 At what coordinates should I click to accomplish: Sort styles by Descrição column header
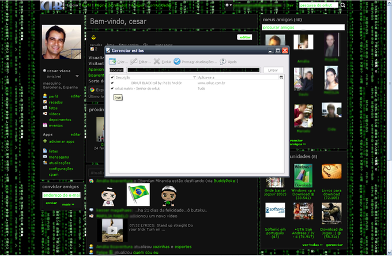156,77
